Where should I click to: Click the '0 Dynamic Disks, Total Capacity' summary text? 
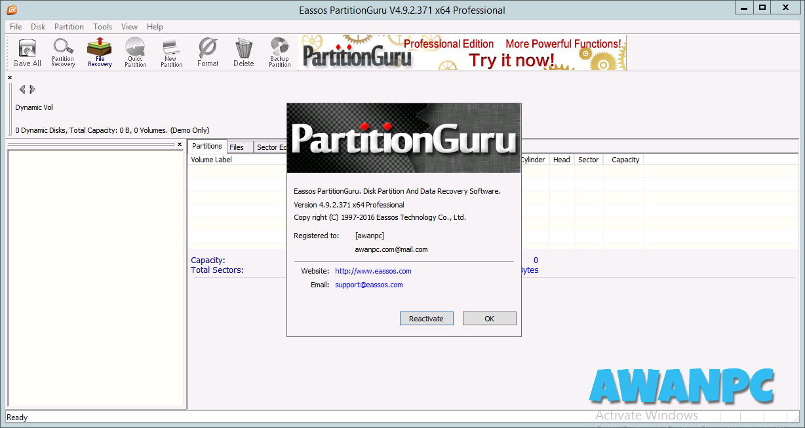pos(112,130)
